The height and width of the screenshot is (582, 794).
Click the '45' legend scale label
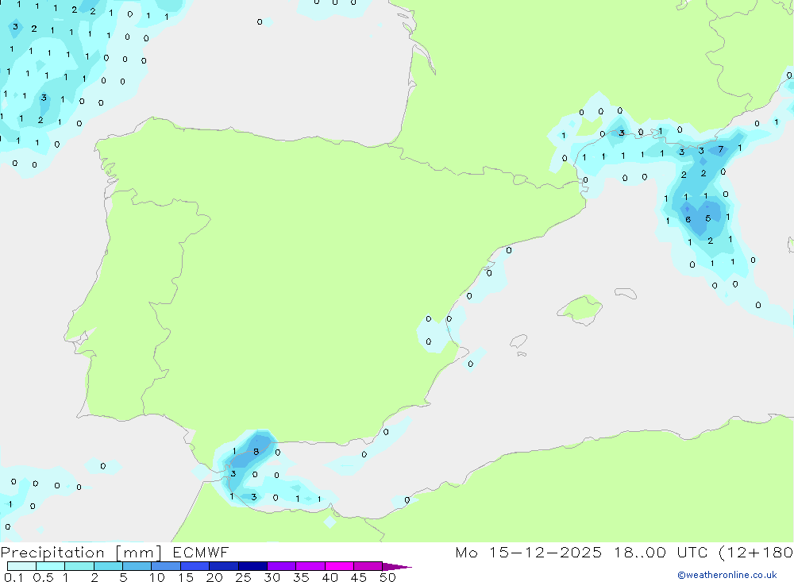click(359, 577)
